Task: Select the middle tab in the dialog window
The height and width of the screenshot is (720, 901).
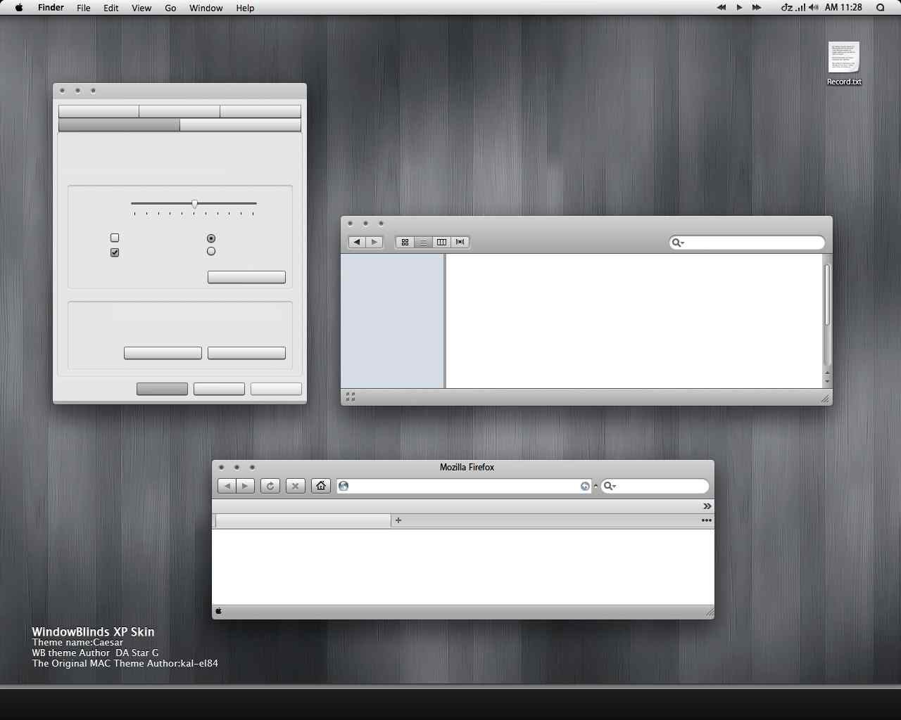Action: point(179,111)
